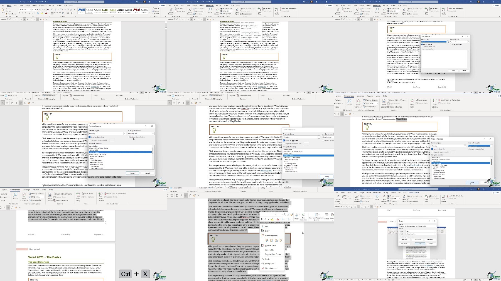Click Shrink Font icon on the mini toolbar
Image resolution: width=501 pixels, height=281 pixels.
click(x=288, y=215)
